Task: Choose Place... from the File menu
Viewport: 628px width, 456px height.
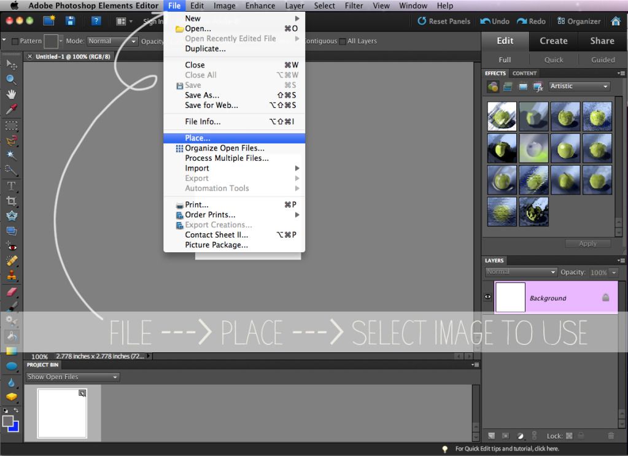Action: (x=235, y=138)
